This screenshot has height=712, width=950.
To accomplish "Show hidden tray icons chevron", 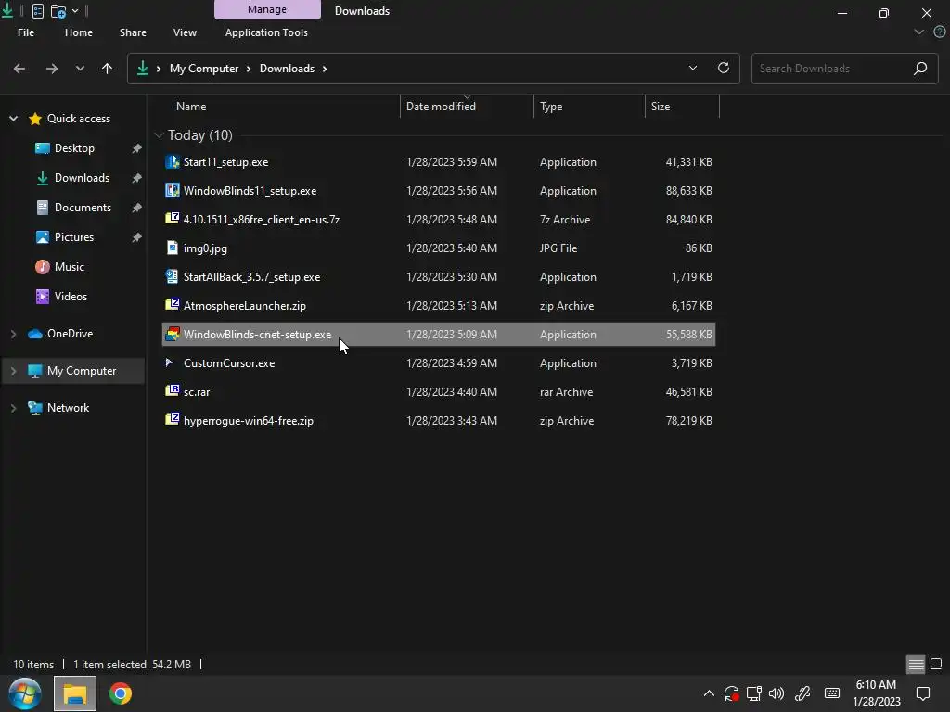I will click(709, 693).
